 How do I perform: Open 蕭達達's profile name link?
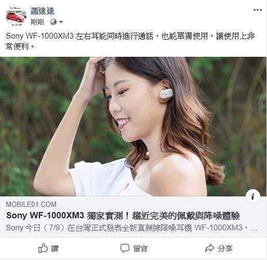coord(43,11)
